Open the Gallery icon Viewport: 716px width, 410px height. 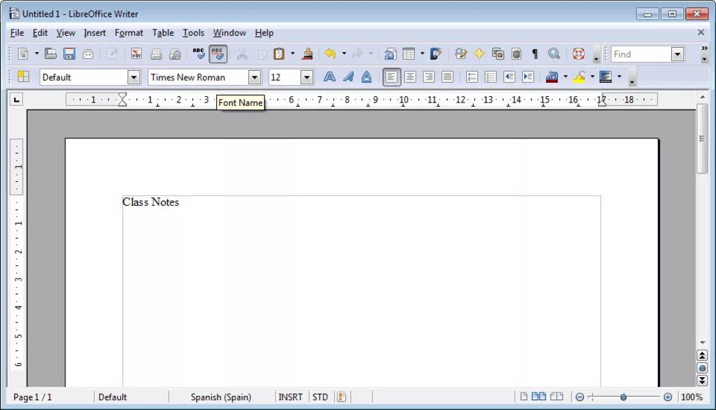click(x=498, y=54)
